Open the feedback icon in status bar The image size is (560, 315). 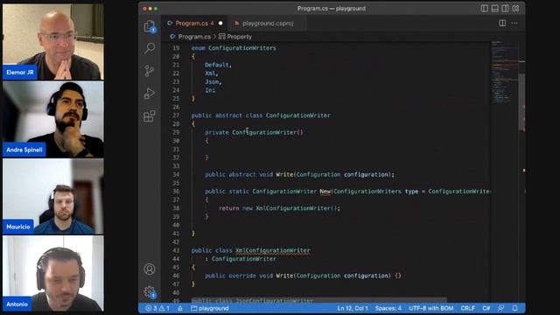(501, 308)
